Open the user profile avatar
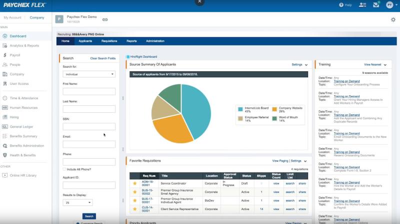 tap(389, 5)
